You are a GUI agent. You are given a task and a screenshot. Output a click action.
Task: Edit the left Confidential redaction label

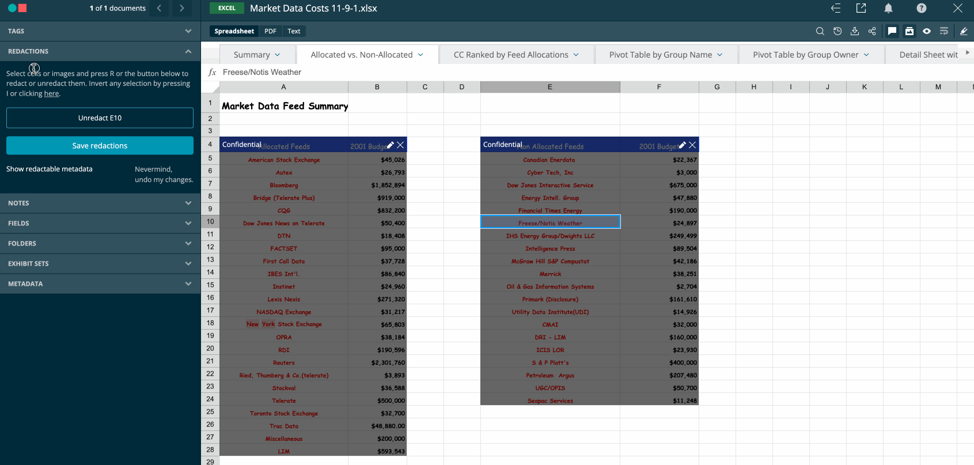pos(391,145)
